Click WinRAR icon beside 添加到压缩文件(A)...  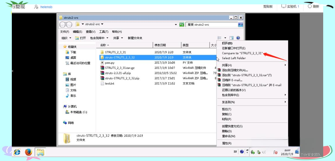219,70
